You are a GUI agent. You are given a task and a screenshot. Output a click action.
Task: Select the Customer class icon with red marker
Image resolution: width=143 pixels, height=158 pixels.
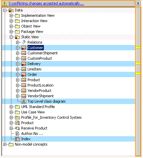click(24, 48)
